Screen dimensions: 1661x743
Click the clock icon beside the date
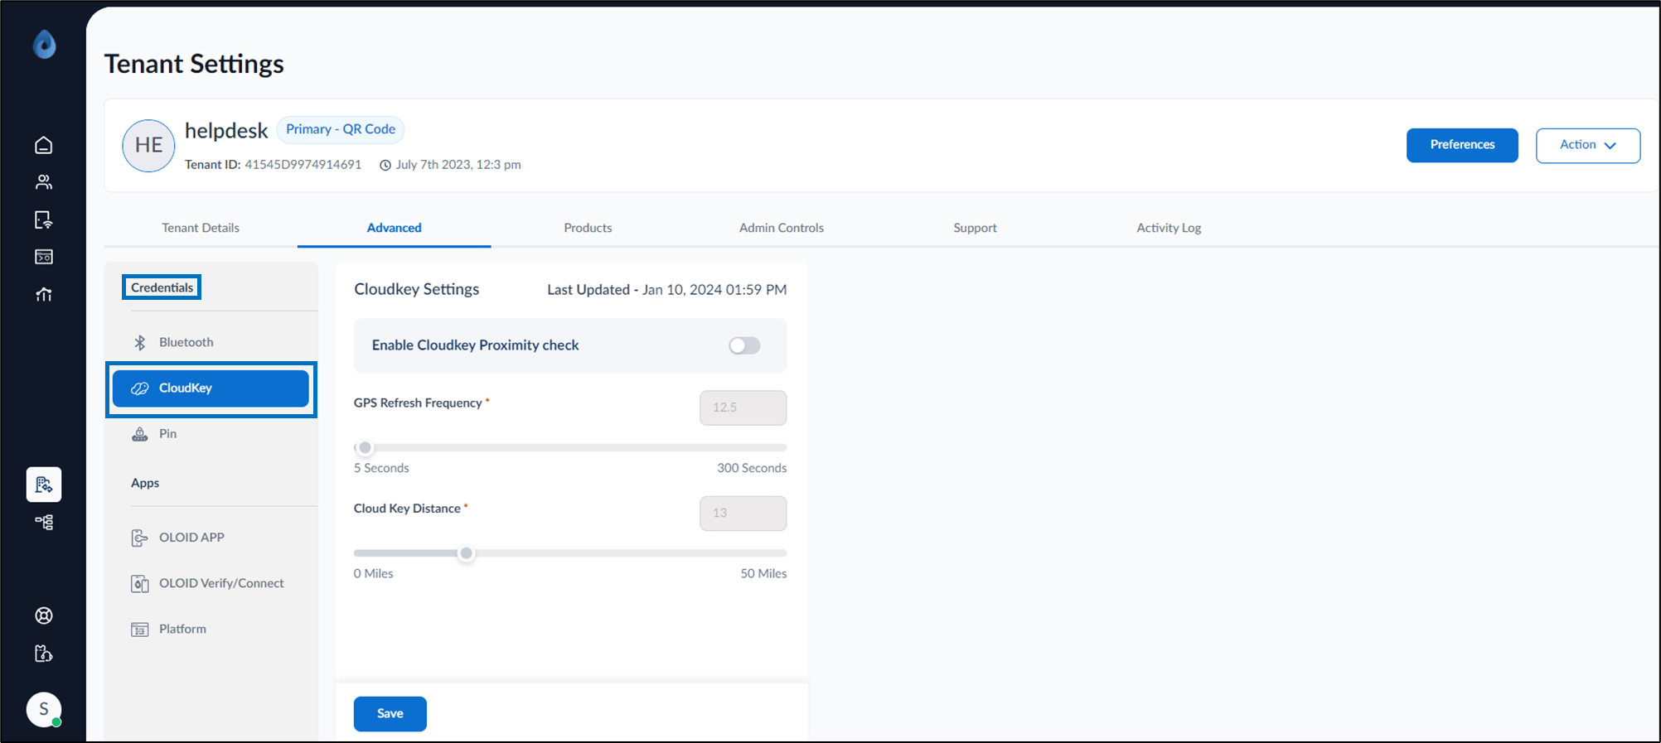385,165
